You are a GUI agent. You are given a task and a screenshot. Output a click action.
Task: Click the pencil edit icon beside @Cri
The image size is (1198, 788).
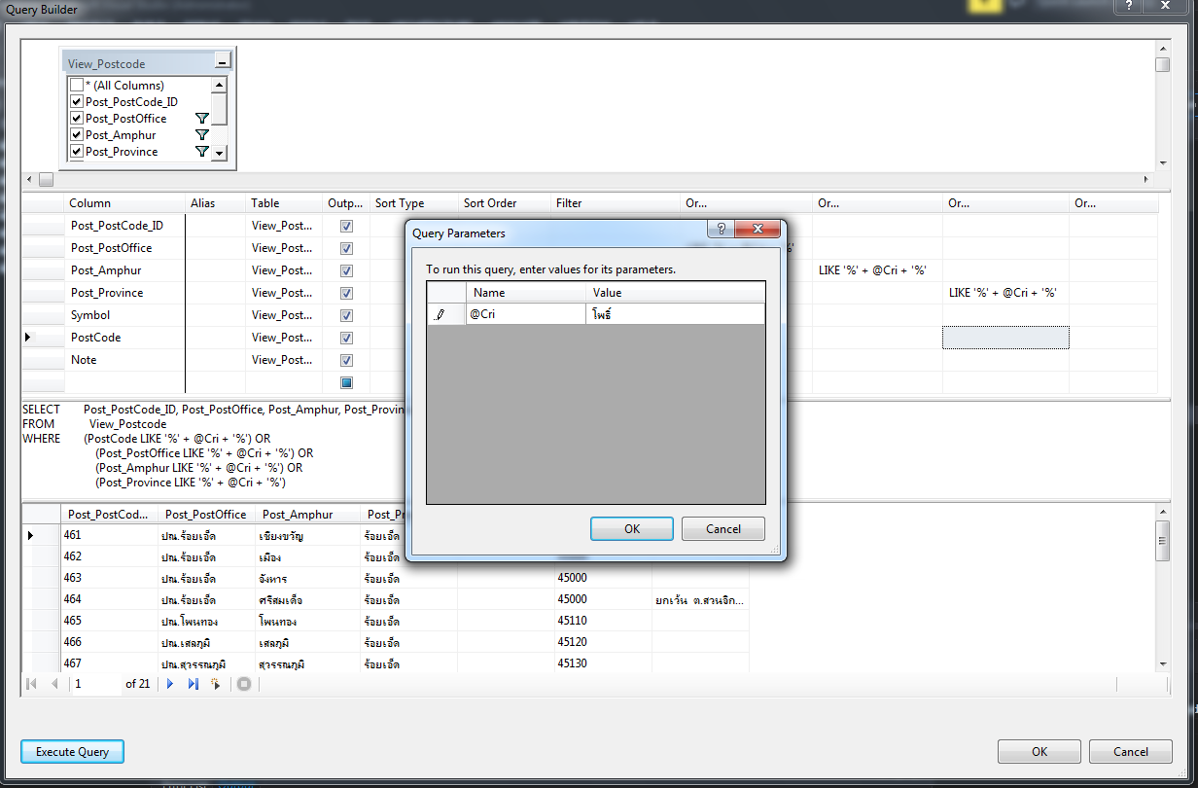[x=440, y=314]
